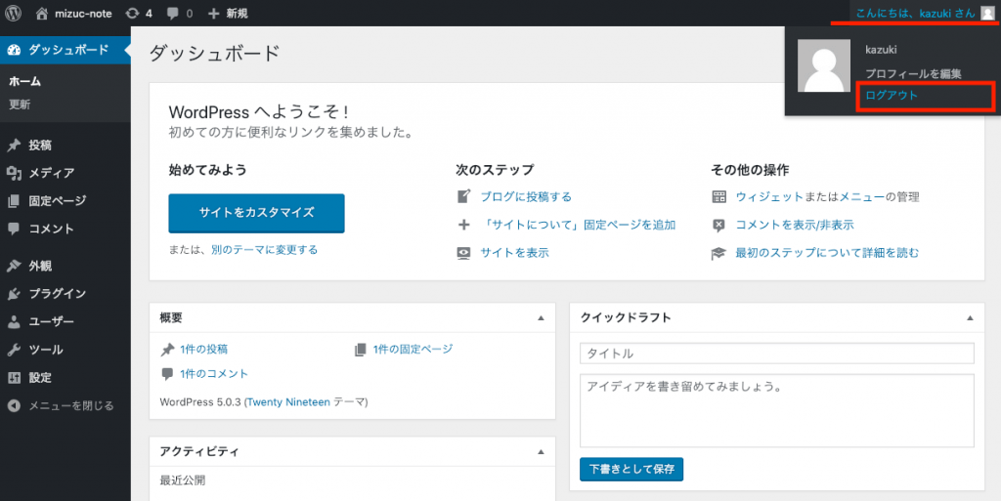Click the pushpin icon for 投稿 menu

[14, 146]
